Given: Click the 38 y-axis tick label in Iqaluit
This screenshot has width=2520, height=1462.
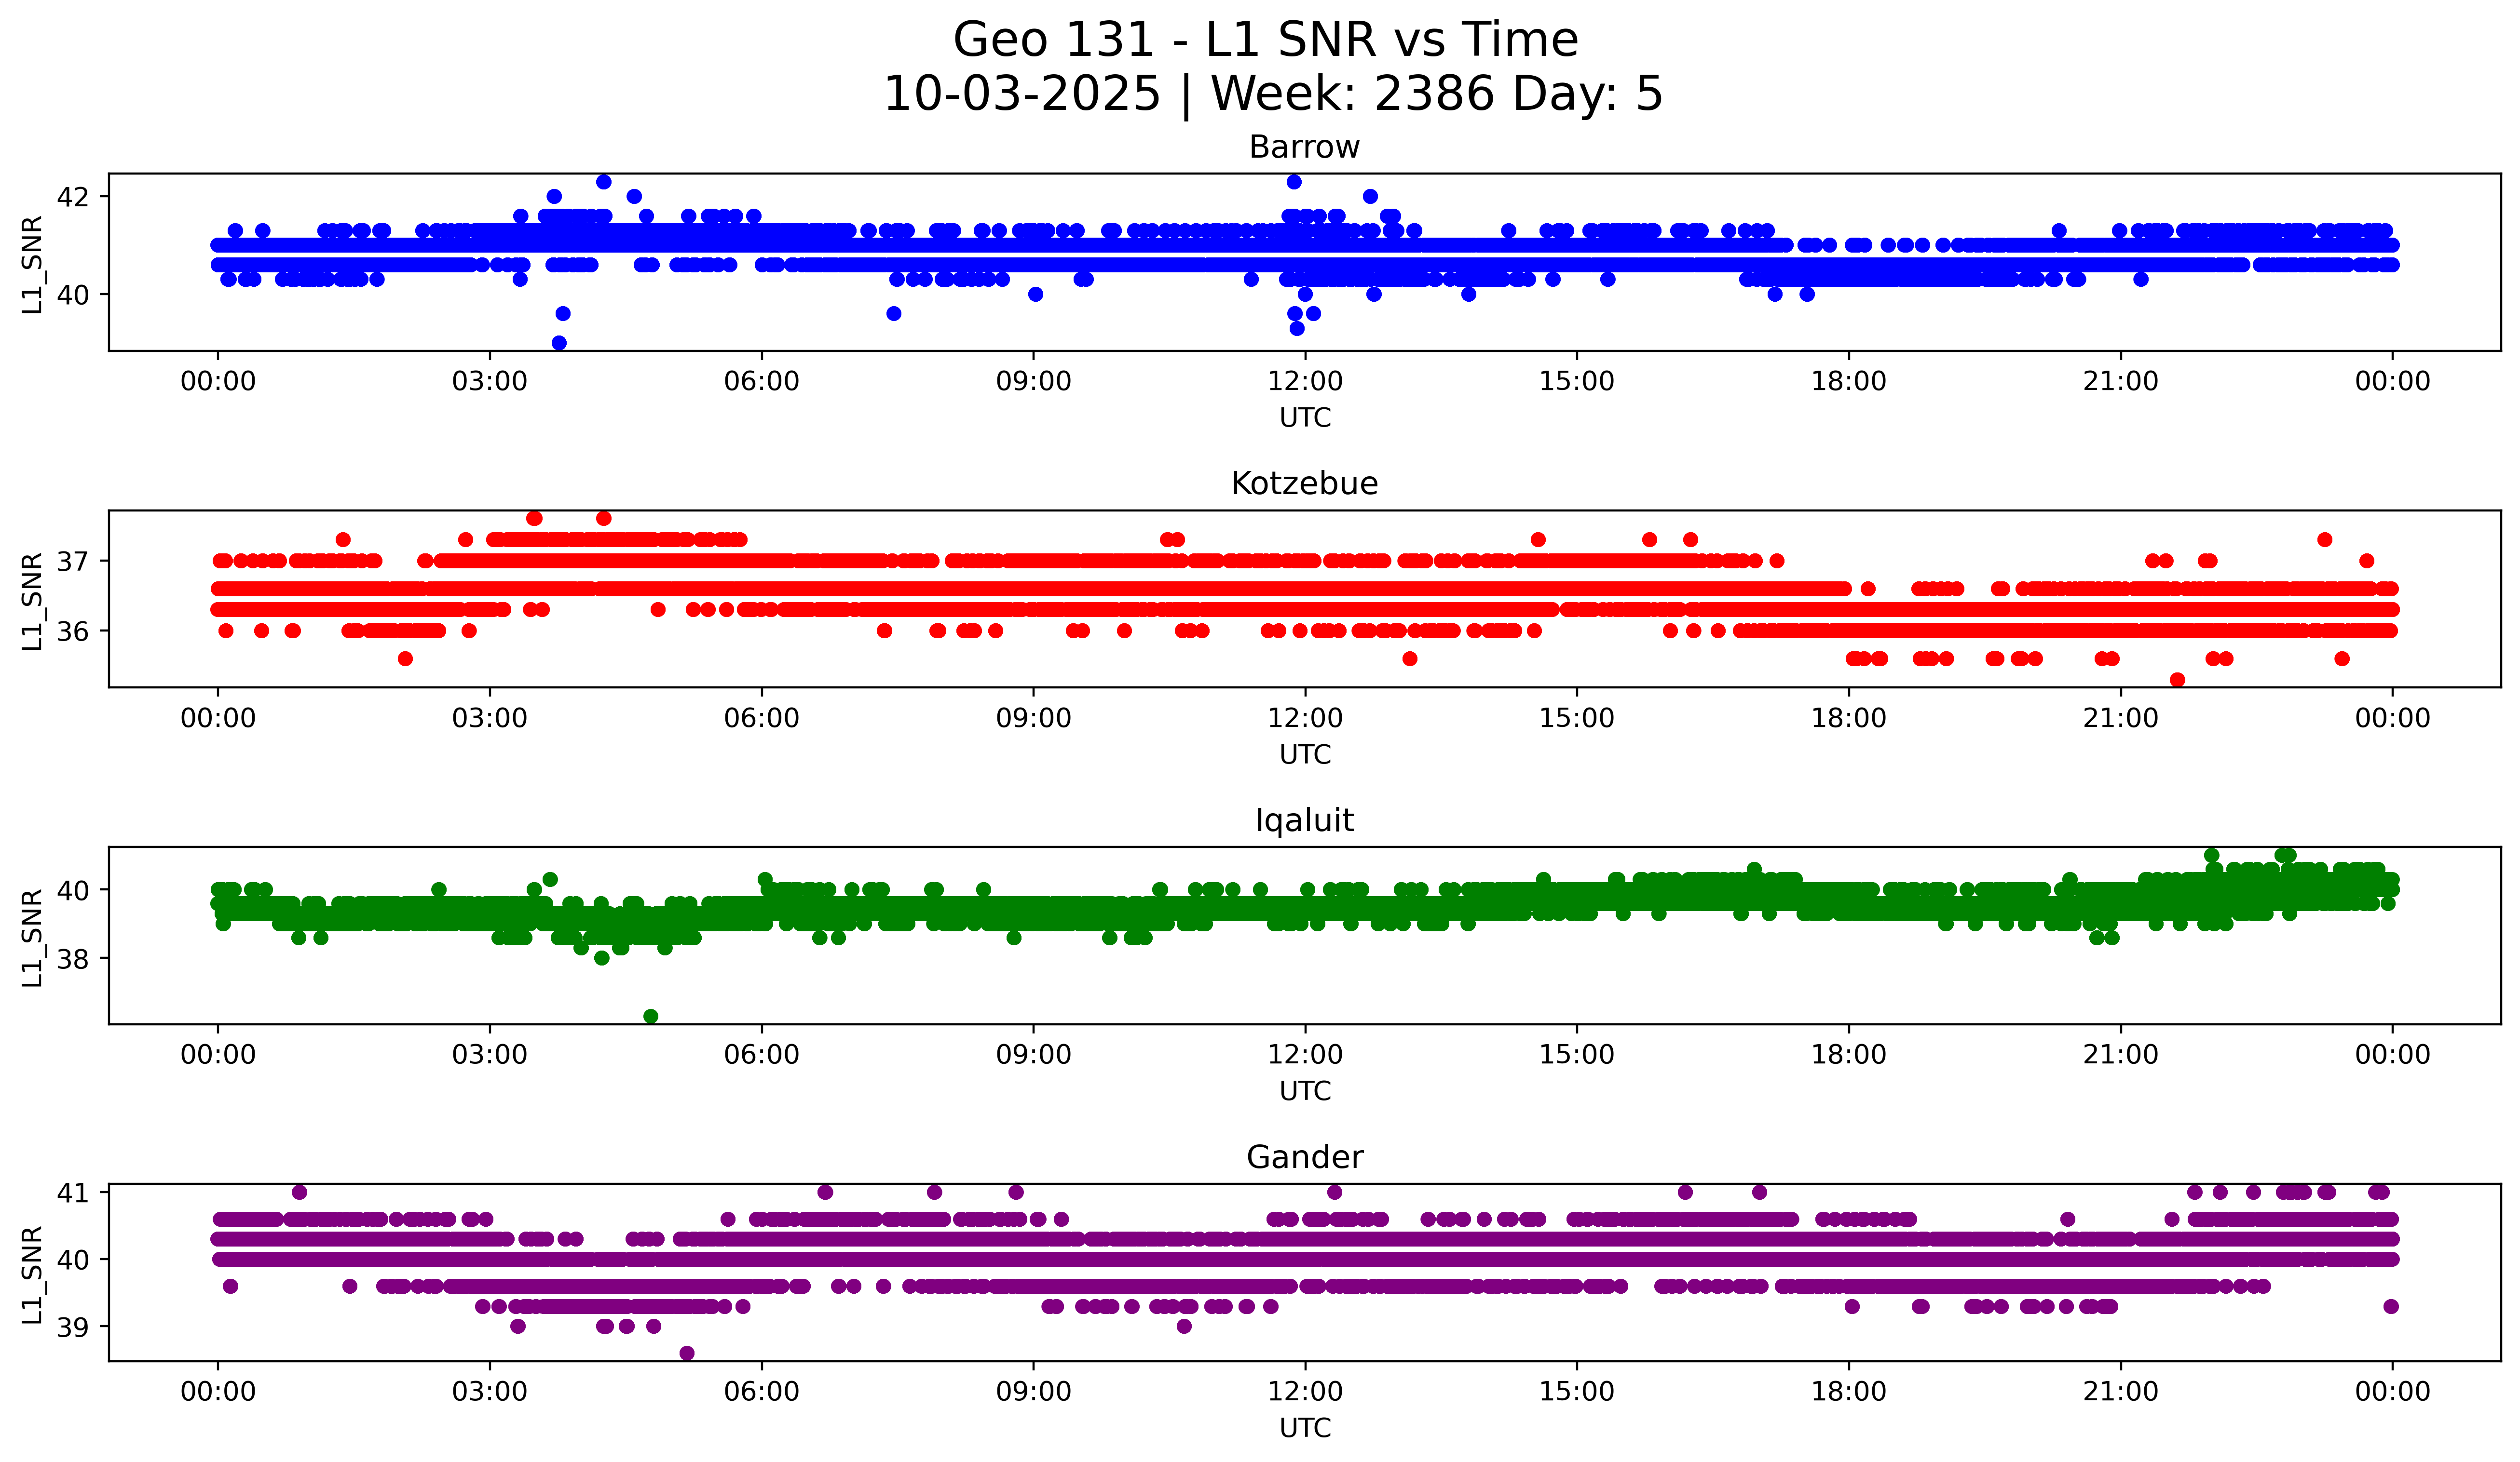Looking at the screenshot, I should [73, 959].
